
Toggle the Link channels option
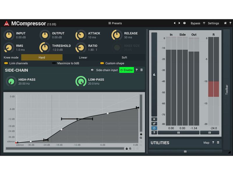point(6,63)
